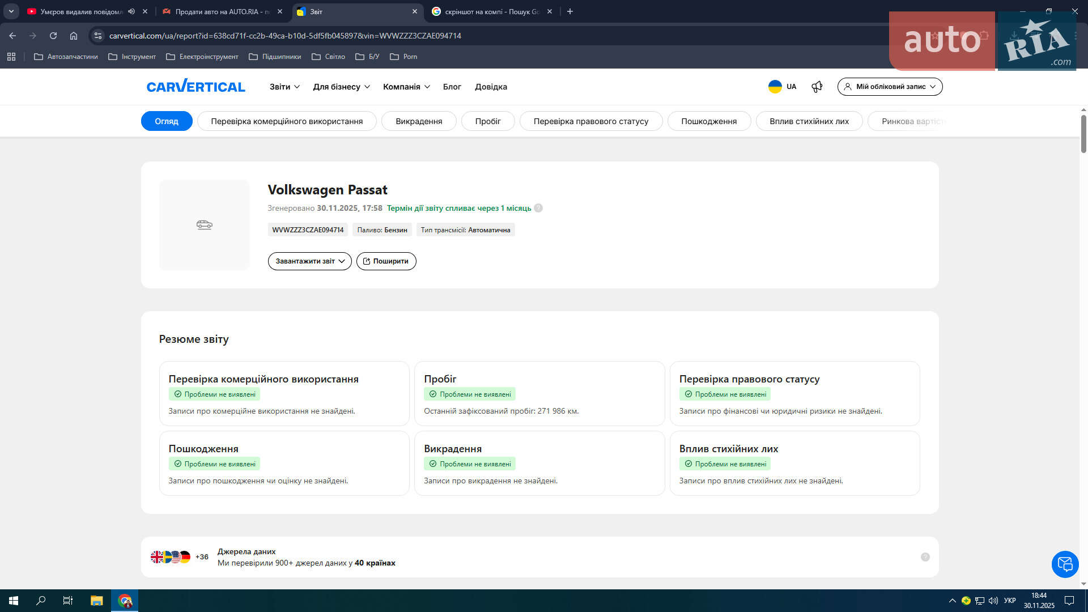Open Windows Start menu
The width and height of the screenshot is (1088, 612).
click(14, 601)
